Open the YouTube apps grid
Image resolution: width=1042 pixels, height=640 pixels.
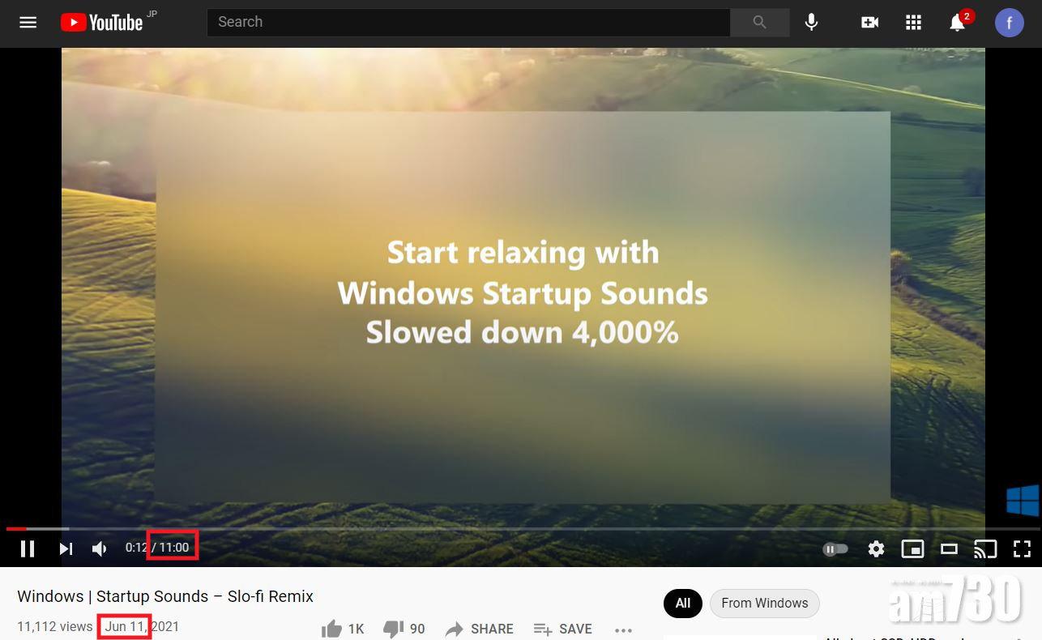click(x=913, y=23)
